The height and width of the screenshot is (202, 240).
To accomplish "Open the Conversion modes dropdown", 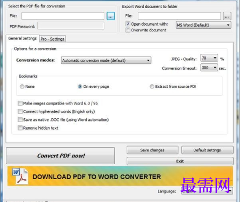I will tap(106, 60).
